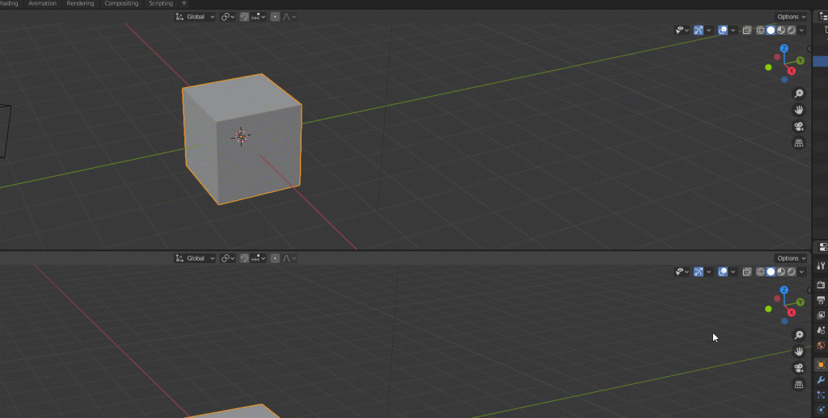Open shading options arrow in the bottom viewport
The image size is (828, 418).
tap(802, 272)
